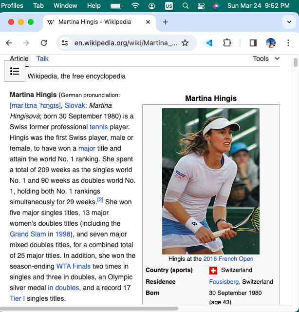Click the back navigation arrow
Image resolution: width=299 pixels, height=312 pixels.
(x=9, y=43)
